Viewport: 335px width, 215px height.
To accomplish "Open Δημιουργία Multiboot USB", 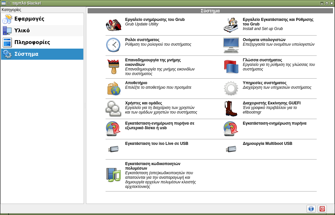I will click(267, 144).
